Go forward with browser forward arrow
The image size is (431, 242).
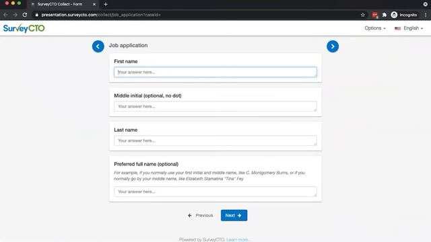(15, 15)
